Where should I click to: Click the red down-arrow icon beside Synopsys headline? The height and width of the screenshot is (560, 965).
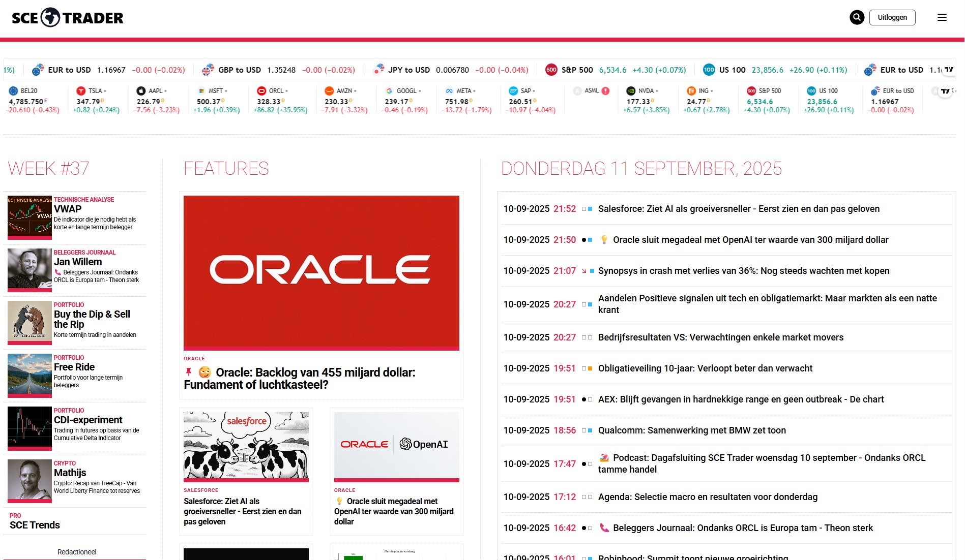coord(584,271)
